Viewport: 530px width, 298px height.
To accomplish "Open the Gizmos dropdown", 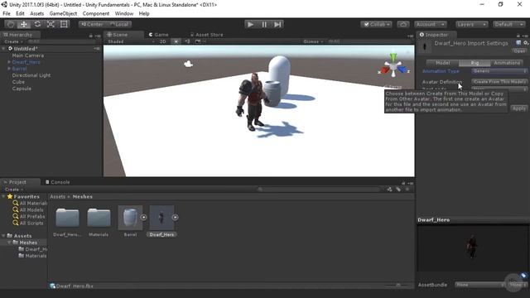I will [313, 41].
